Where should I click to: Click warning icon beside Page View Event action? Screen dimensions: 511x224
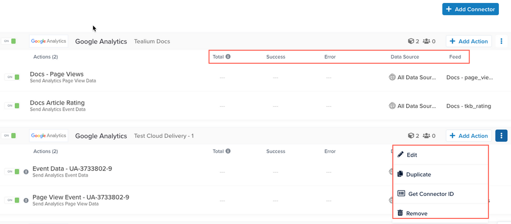[26, 200]
